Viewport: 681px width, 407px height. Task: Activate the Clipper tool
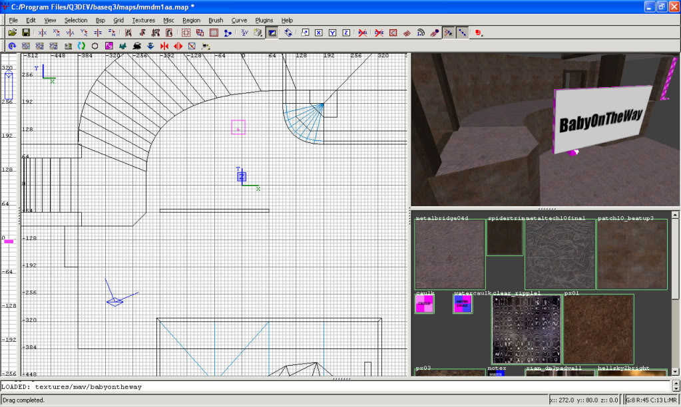[x=228, y=32]
